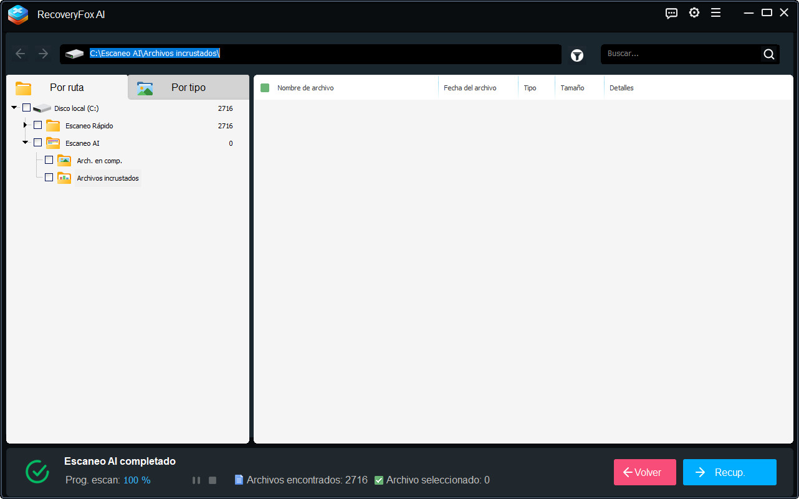The height and width of the screenshot is (499, 799).
Task: Expand the Escaneo Rápido folder
Action: tap(25, 125)
